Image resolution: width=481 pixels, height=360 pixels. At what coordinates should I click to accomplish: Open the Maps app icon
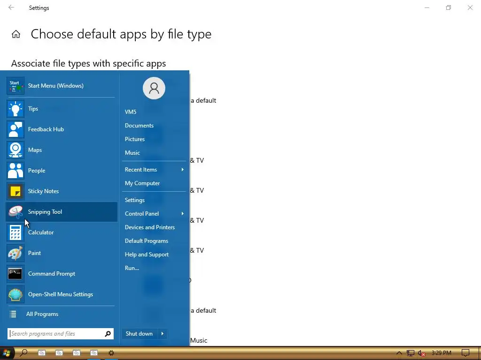point(16,150)
